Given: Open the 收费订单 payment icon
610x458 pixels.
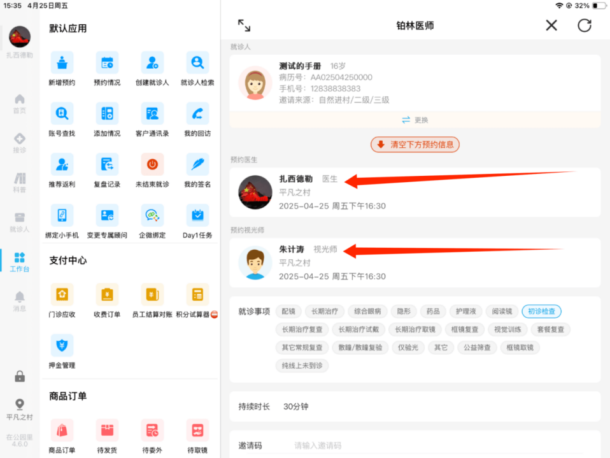Looking at the screenshot, I should 107,294.
